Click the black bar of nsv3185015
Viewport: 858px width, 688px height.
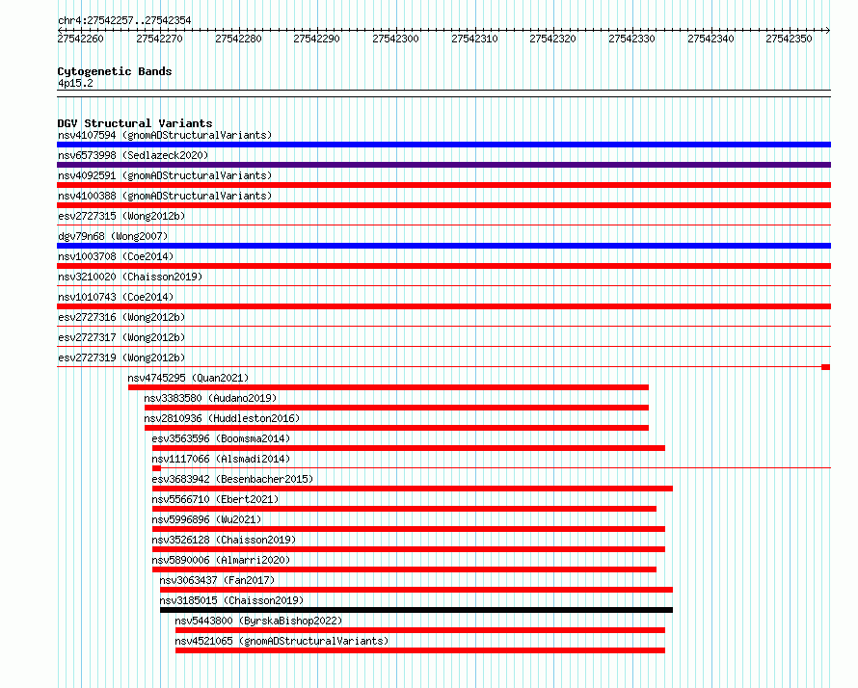point(416,610)
